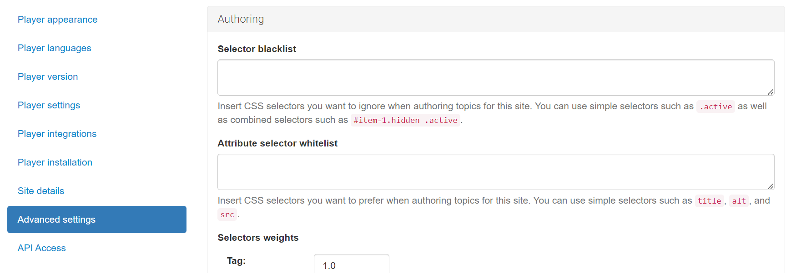Open Player appearance settings page
The height and width of the screenshot is (273, 791).
(57, 19)
